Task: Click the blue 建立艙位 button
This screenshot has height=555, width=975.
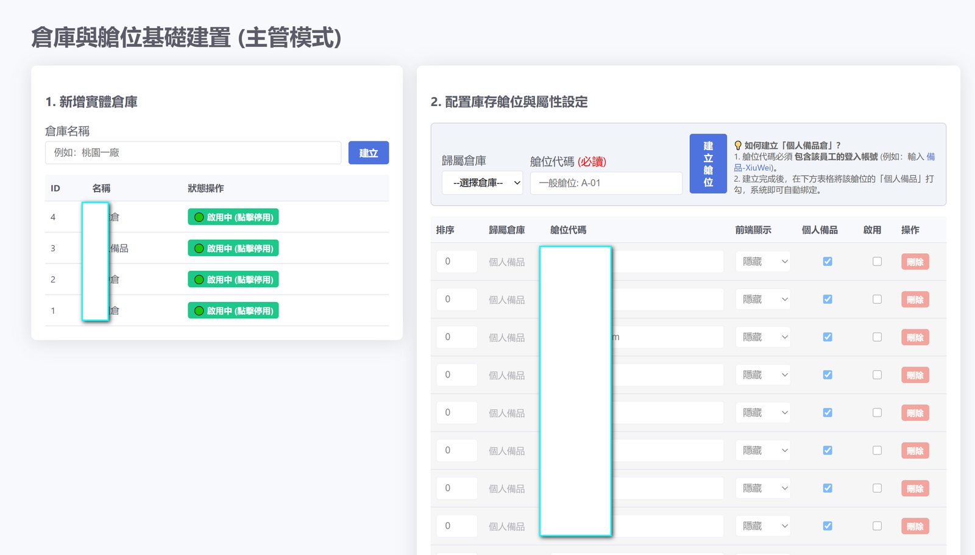Action: [708, 163]
